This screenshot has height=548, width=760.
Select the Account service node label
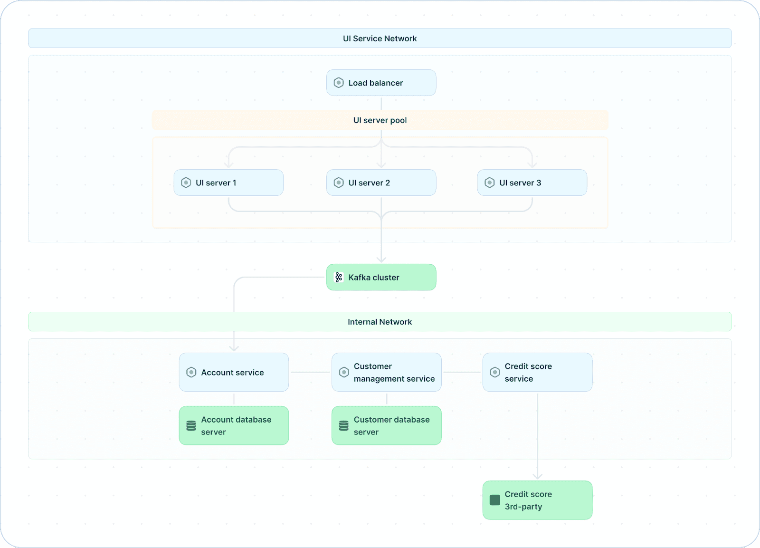(x=232, y=372)
